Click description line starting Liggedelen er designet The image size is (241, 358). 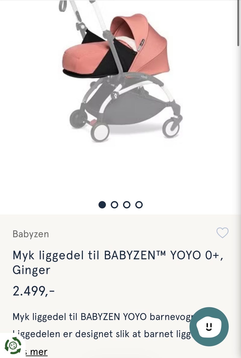(102, 334)
